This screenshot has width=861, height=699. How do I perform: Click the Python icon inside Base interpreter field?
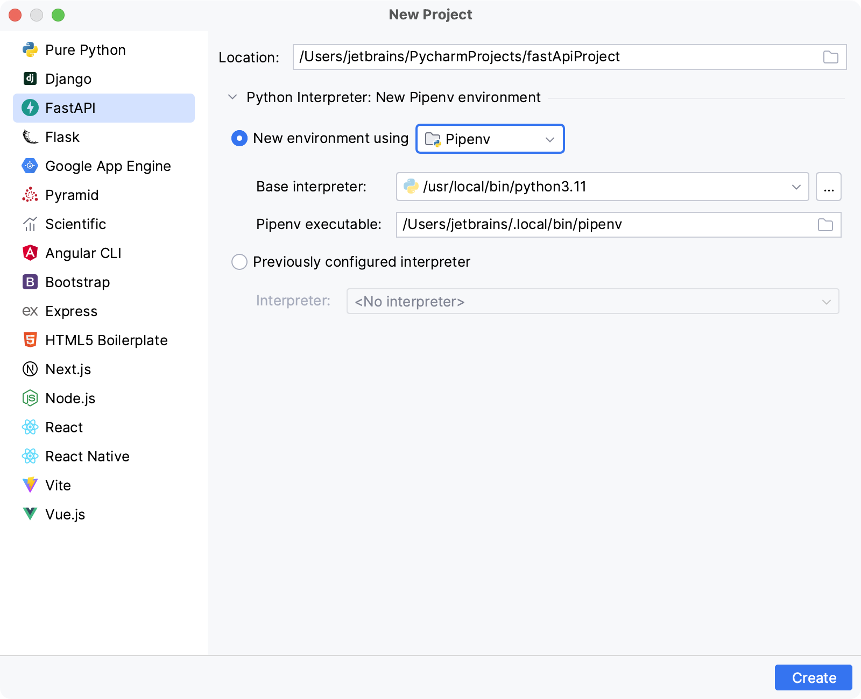(411, 187)
